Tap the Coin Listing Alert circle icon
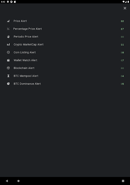 (x=8, y=52)
